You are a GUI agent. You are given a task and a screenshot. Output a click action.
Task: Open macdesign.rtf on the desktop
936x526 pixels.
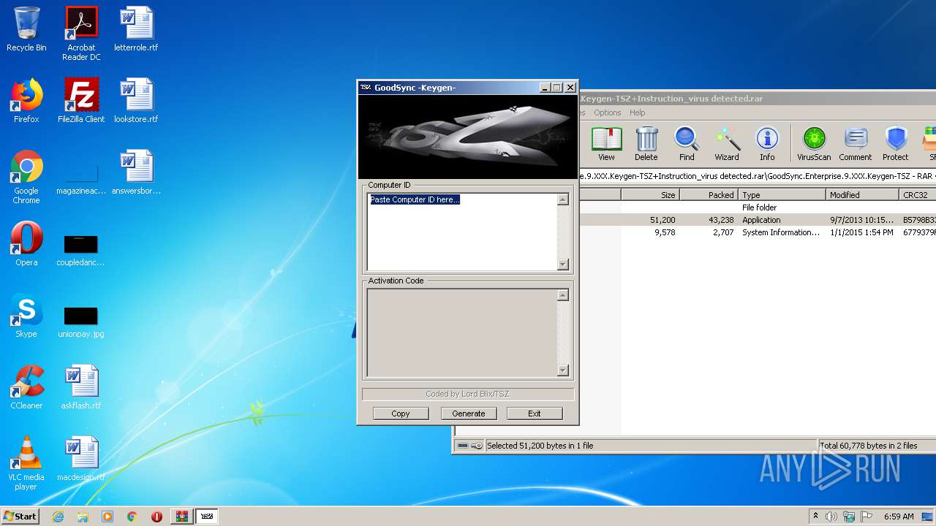(x=81, y=459)
